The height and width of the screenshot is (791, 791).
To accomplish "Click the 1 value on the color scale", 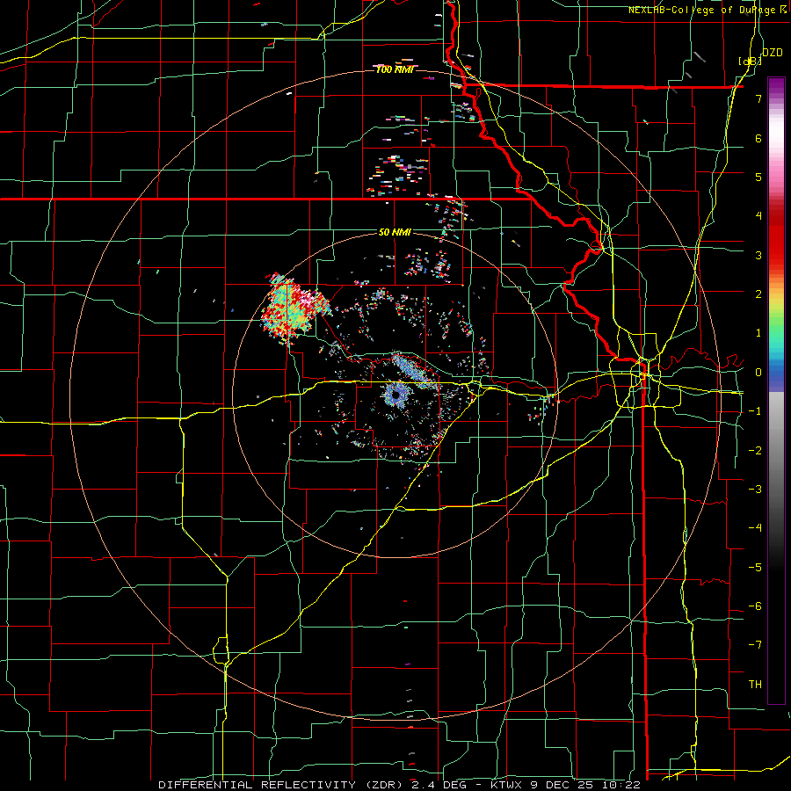I will click(758, 333).
